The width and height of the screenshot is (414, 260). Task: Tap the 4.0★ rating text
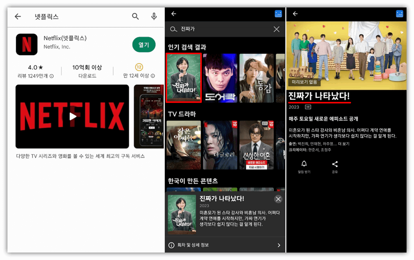click(35, 67)
